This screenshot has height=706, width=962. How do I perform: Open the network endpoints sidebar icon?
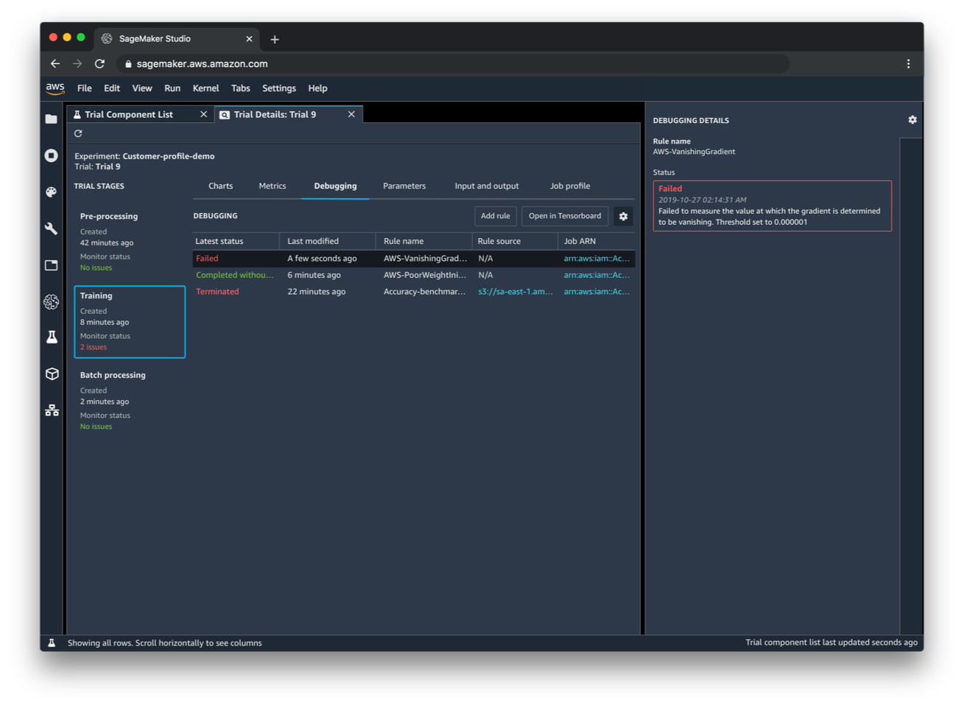coord(52,410)
